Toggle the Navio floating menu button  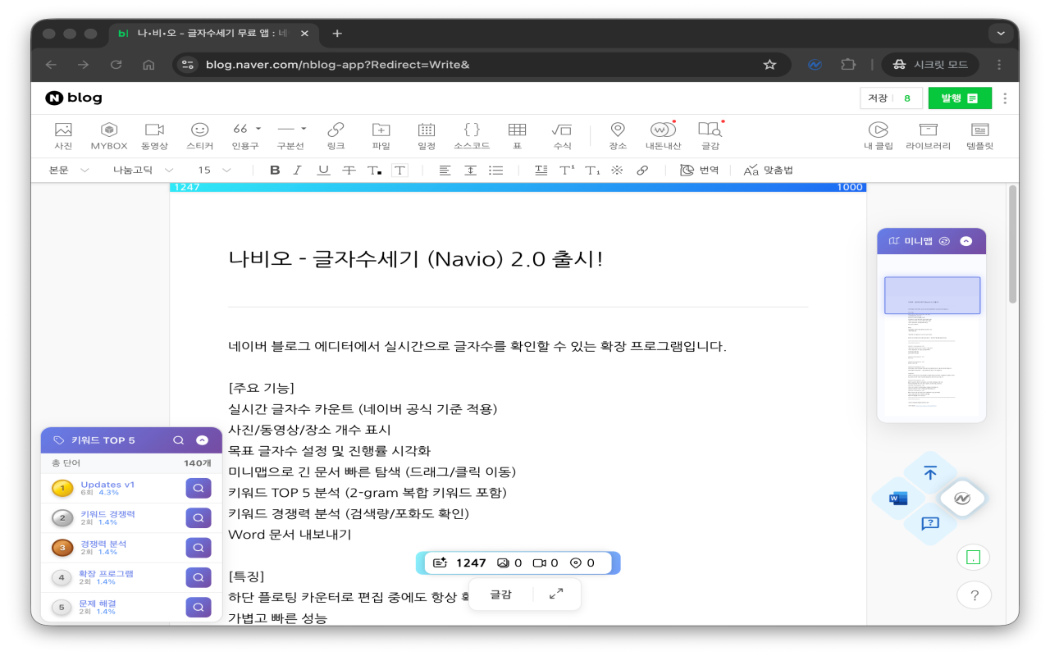click(x=962, y=499)
